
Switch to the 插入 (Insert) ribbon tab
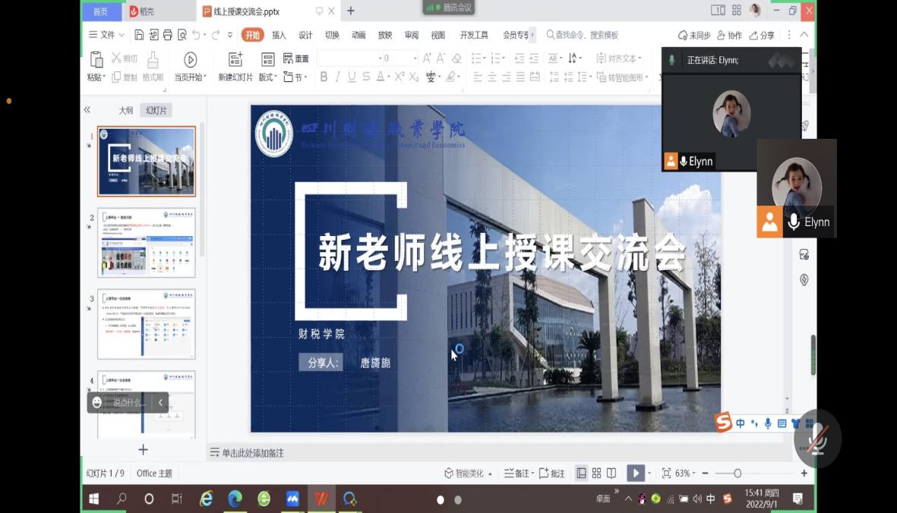pyautogui.click(x=279, y=35)
